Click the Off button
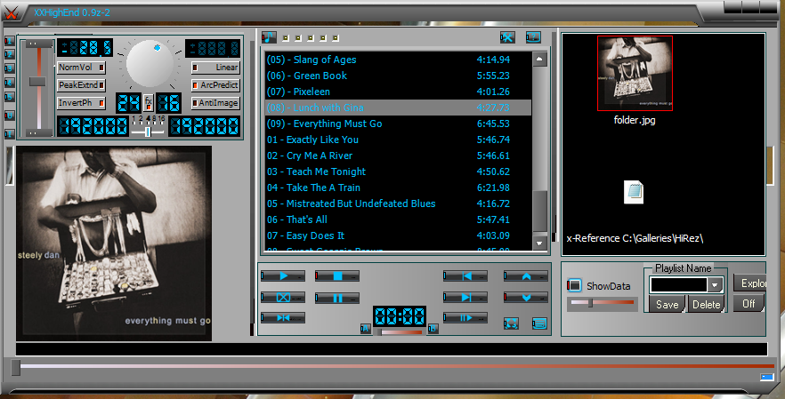This screenshot has height=399, width=785. (x=749, y=303)
